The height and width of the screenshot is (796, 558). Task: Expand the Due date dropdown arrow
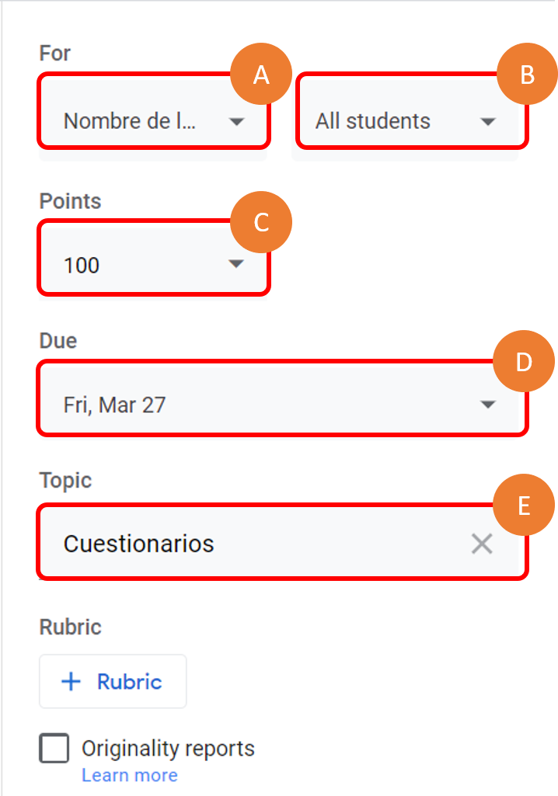click(x=488, y=405)
